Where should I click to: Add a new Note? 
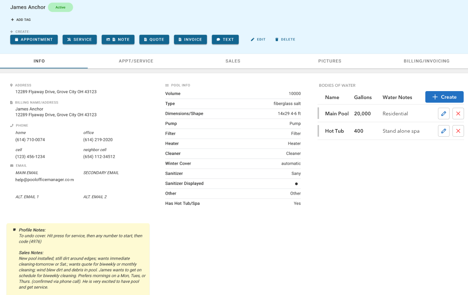coord(118,39)
